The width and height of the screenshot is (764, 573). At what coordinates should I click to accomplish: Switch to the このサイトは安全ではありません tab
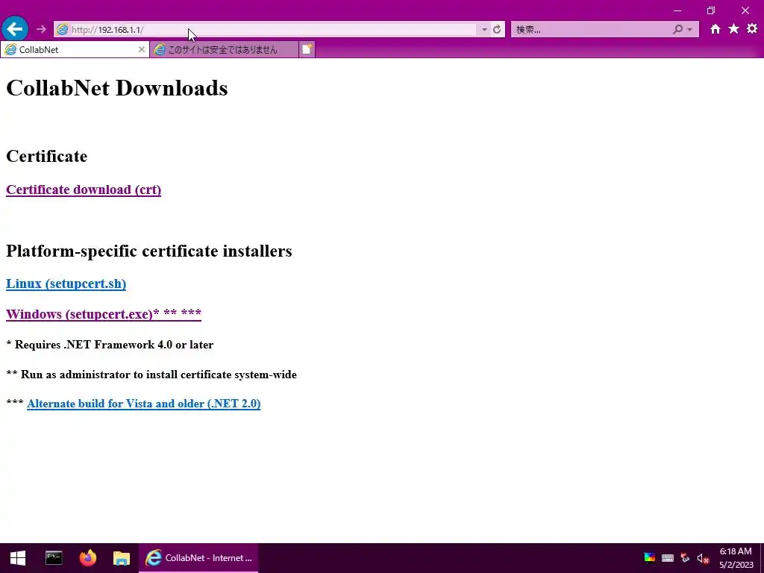224,50
